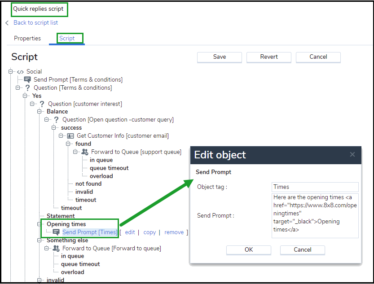
Task: Confirm the Edit object dialog with OK
Action: 249,250
